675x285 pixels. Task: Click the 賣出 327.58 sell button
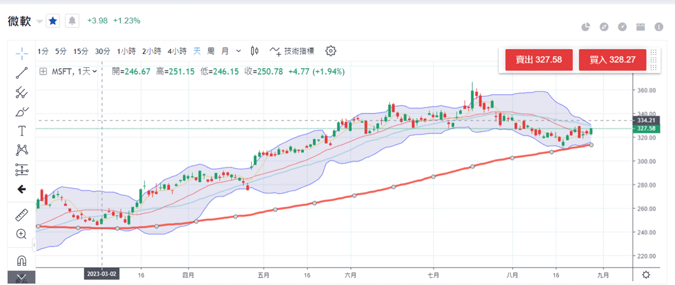coord(539,60)
